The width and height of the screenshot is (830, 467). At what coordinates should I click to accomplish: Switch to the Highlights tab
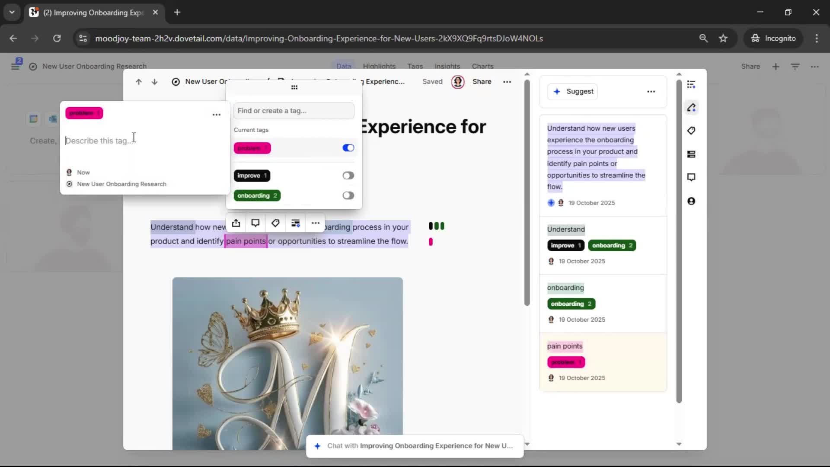click(379, 66)
